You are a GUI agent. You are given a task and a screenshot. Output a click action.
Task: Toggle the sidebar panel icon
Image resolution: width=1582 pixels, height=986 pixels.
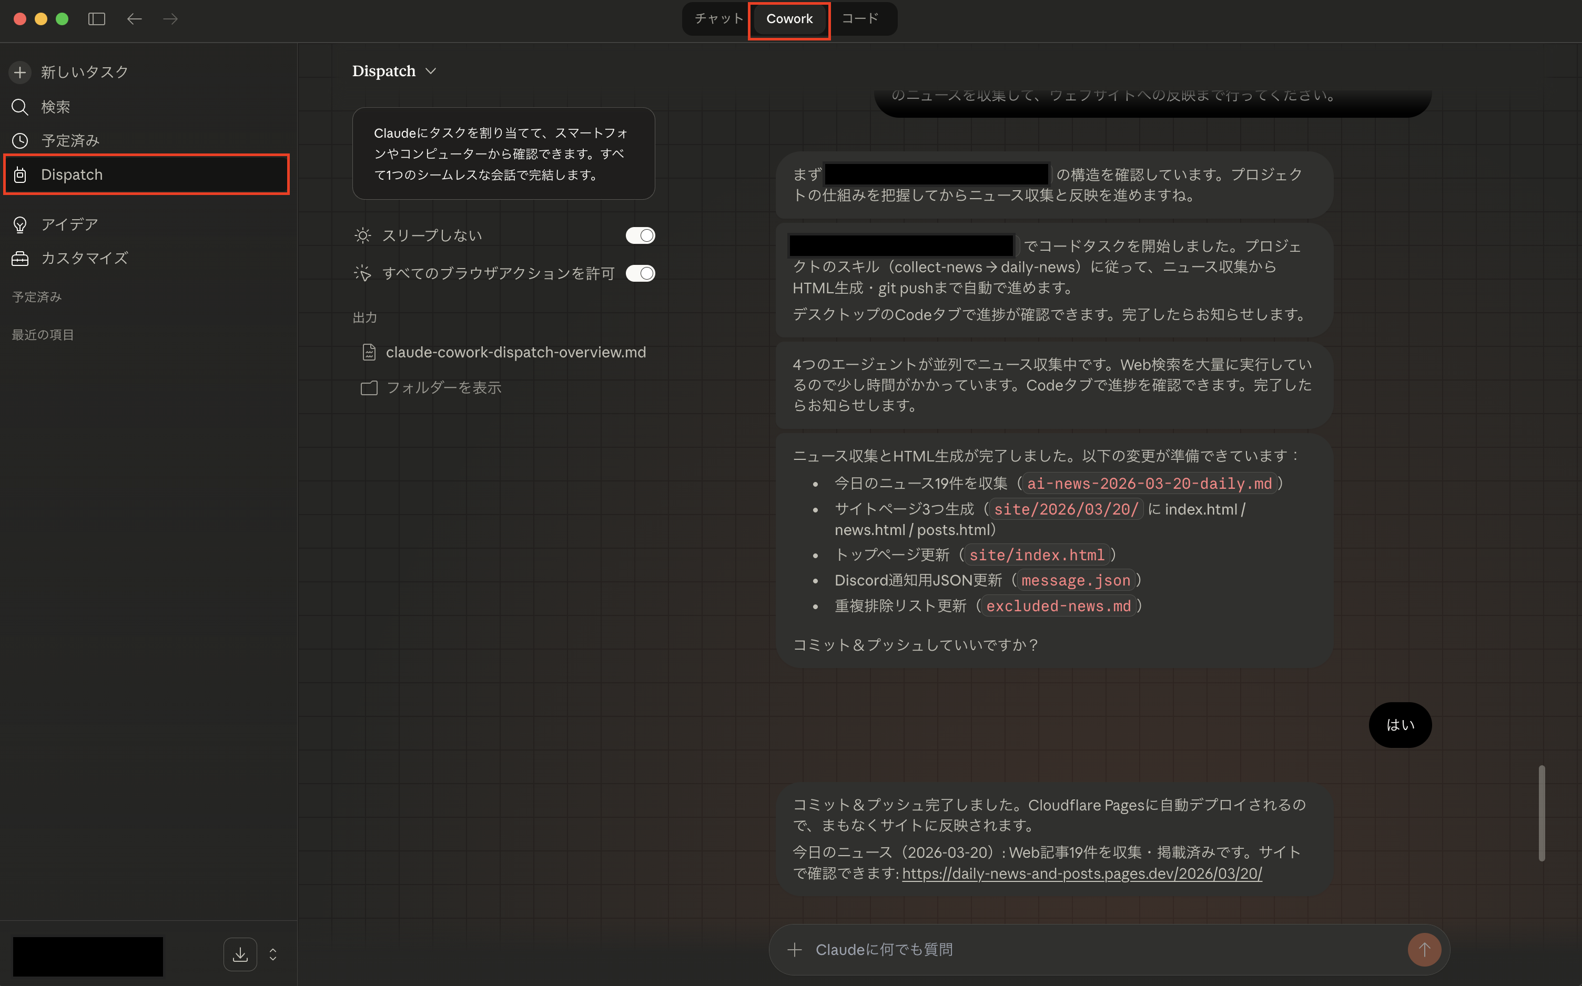pos(97,19)
